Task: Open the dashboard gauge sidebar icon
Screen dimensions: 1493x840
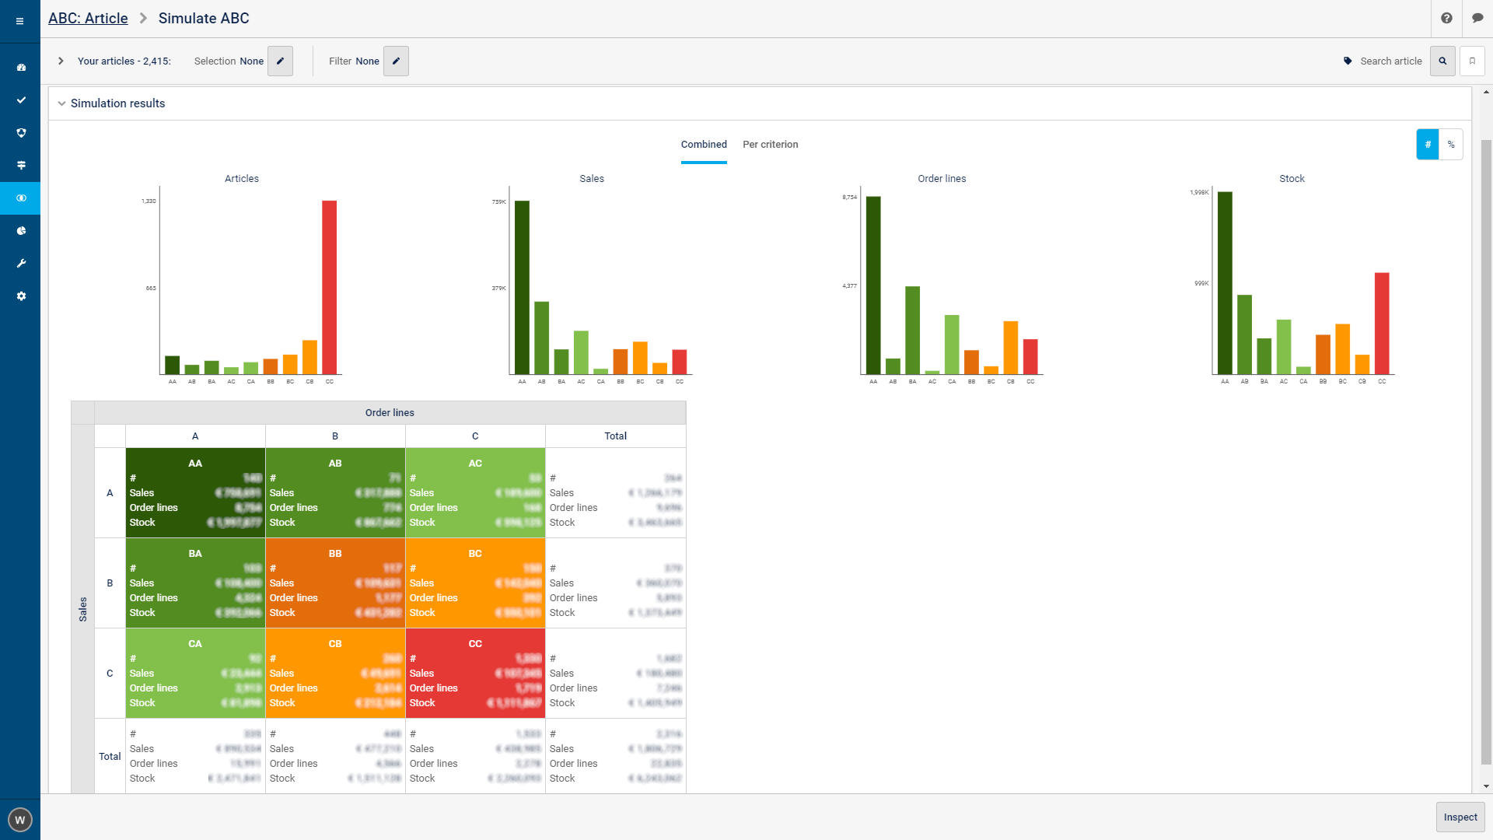Action: (x=21, y=68)
